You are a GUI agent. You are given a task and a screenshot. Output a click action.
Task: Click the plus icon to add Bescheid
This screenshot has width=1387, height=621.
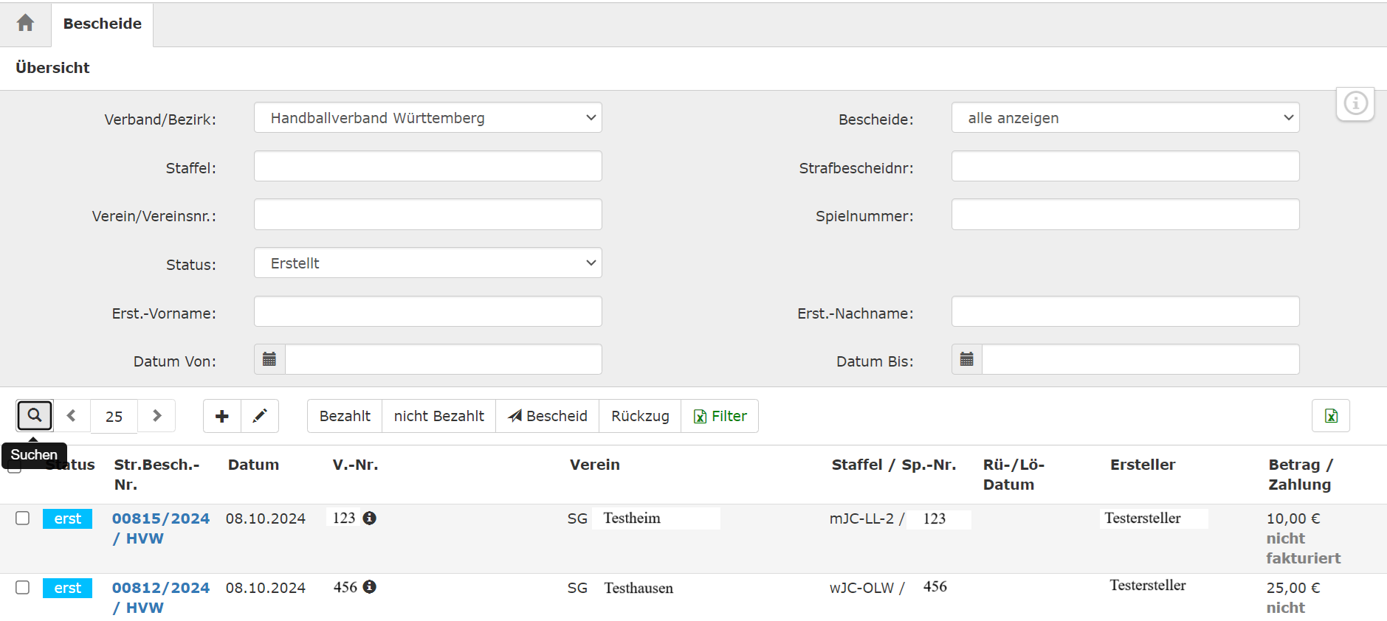pos(221,416)
